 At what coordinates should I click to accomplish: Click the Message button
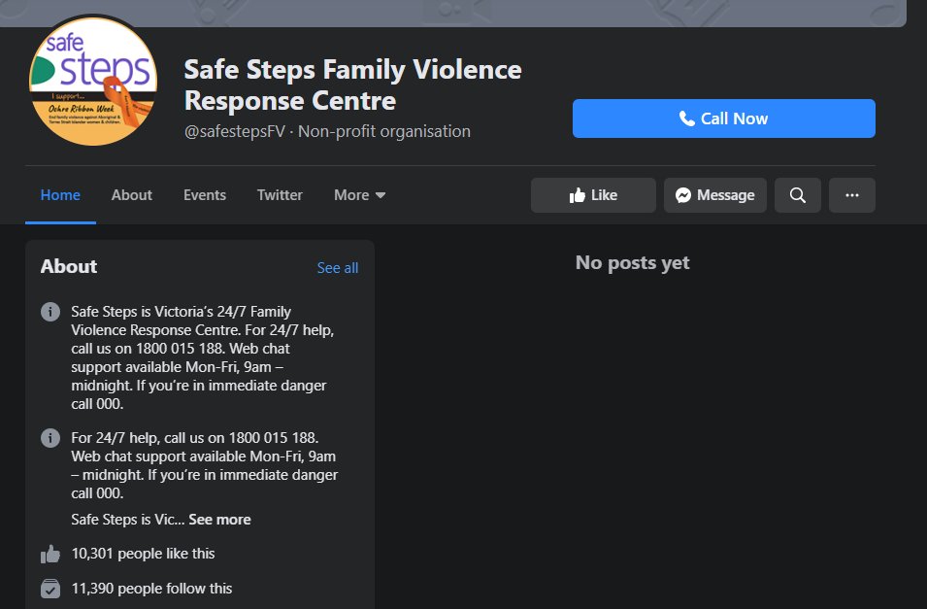tap(714, 194)
